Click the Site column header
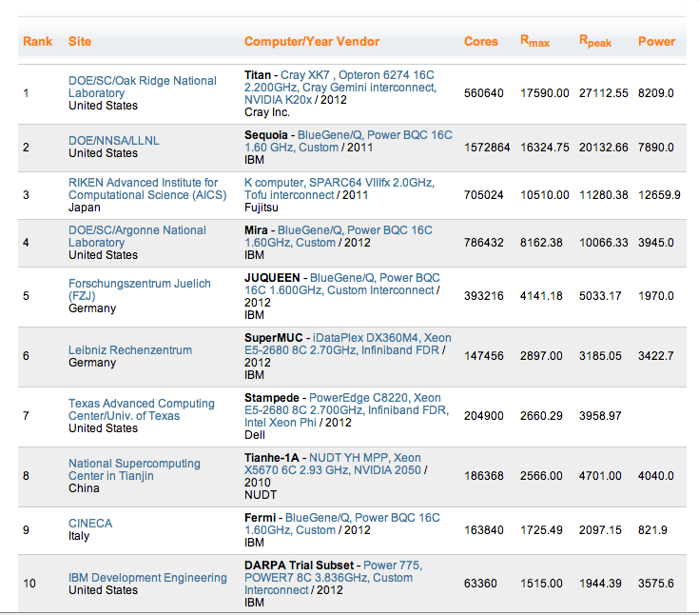 pos(80,42)
